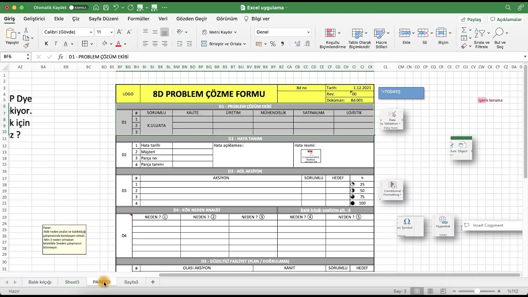
Task: Increase font size with larger A icon
Action: 120,32
